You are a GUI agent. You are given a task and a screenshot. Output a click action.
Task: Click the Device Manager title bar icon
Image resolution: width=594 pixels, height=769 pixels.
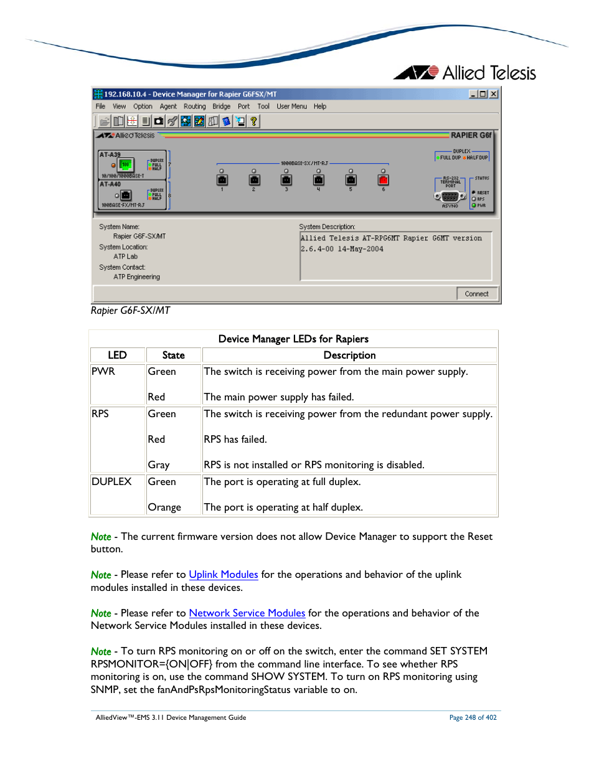98,94
